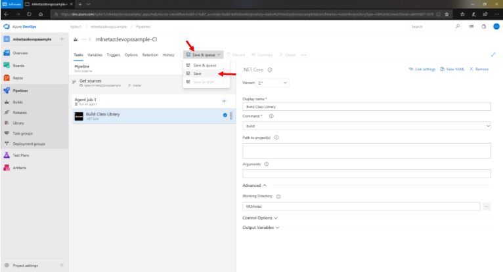Click the Artifacts sidebar icon
The width and height of the screenshot is (503, 272).
coord(6,168)
